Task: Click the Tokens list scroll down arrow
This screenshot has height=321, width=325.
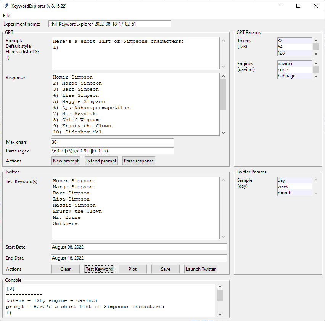Action: pyautogui.click(x=316, y=54)
